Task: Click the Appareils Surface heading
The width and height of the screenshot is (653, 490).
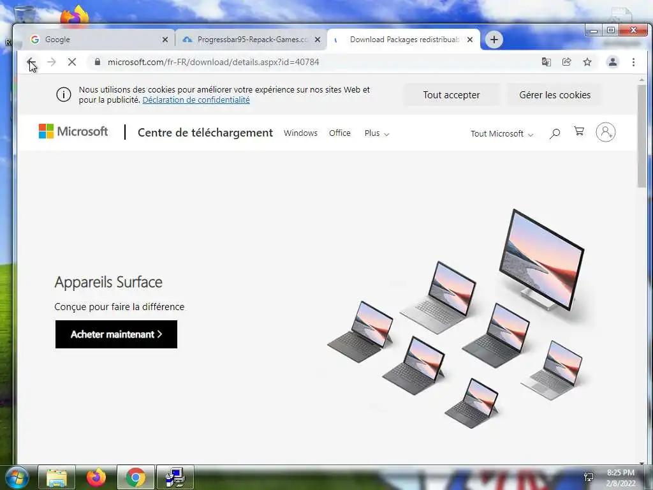Action: [108, 282]
